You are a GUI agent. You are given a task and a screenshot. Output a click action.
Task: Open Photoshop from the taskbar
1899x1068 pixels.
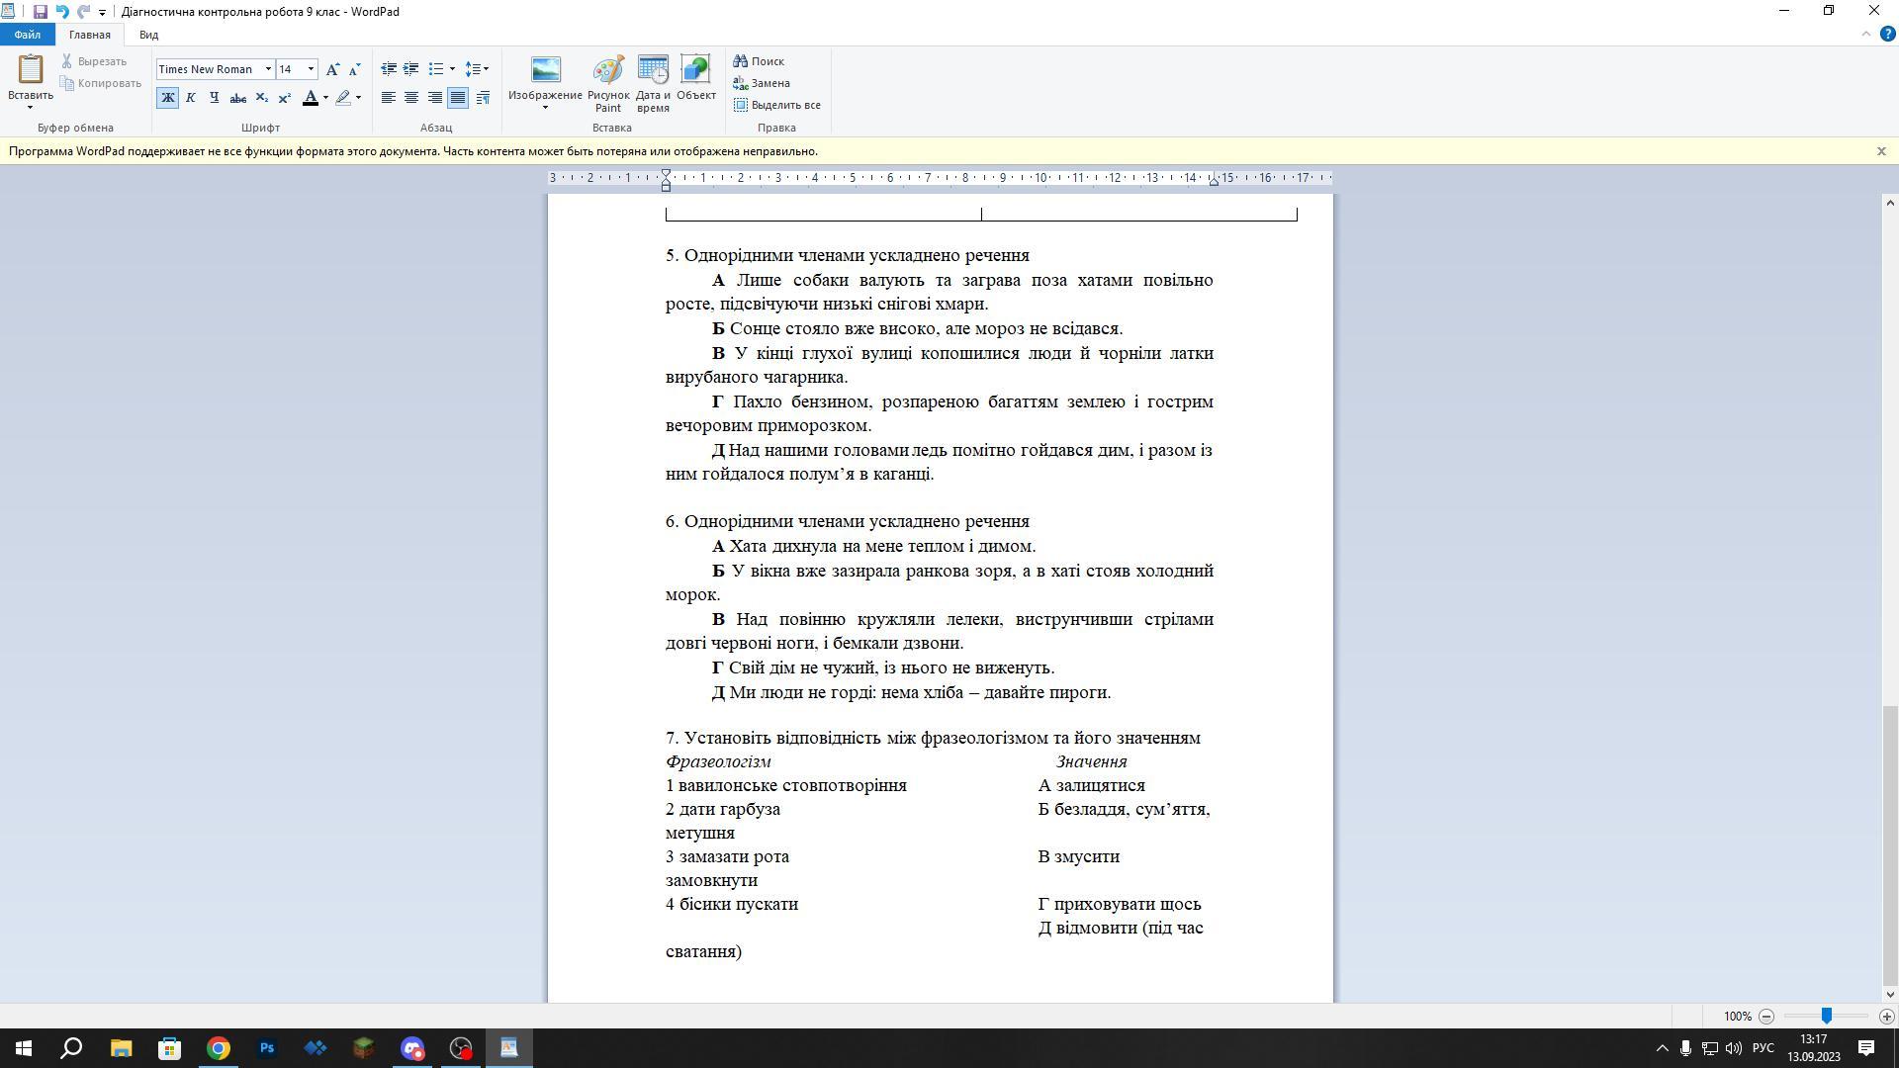pos(267,1048)
